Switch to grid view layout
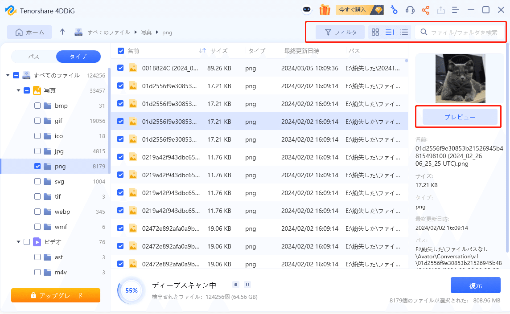Viewport: 510px width, 314px height. pyautogui.click(x=375, y=32)
